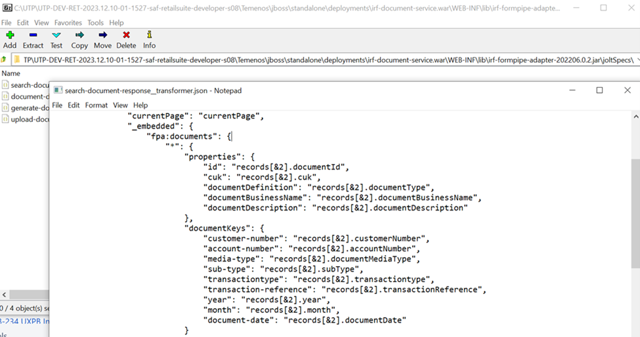This screenshot has height=337, width=640.
Task: Click the red Delete icon
Action: pos(126,35)
